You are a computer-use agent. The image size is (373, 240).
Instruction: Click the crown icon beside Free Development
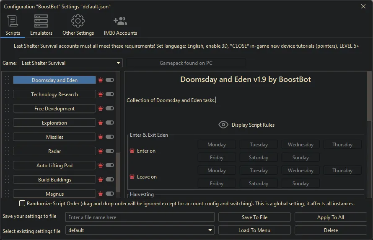click(101, 108)
